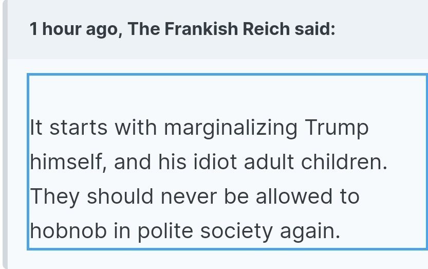
Task: Select the word "said:" in quote header
Action: point(315,29)
